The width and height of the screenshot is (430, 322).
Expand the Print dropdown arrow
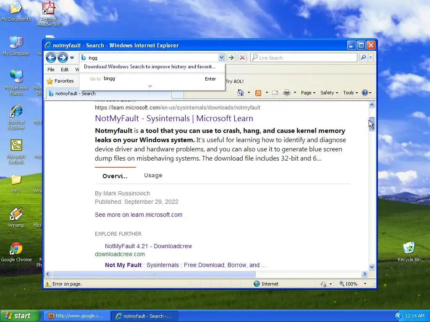pos(295,93)
